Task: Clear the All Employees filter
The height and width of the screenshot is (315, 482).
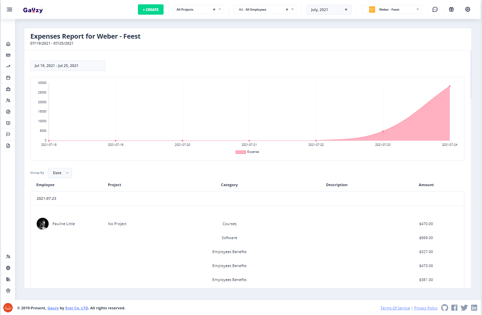Action: point(287,10)
